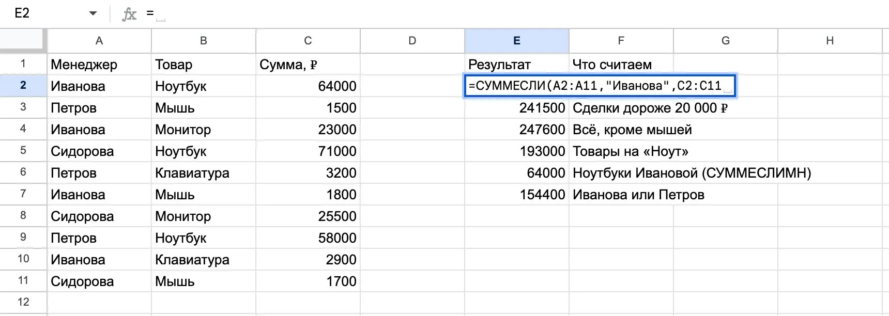Viewport: 889px width, 316px height.
Task: Click inside the formula bar
Action: coord(517,13)
